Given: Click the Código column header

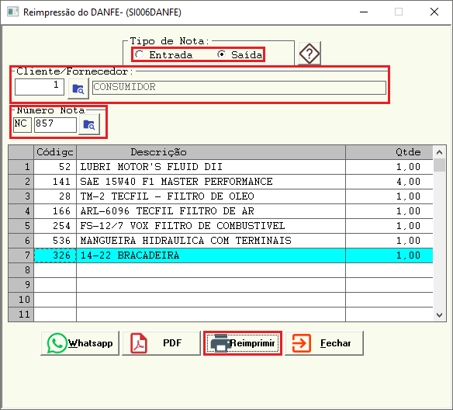Looking at the screenshot, I should [x=55, y=152].
